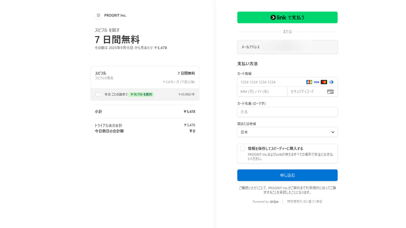Click the chevron arrow on the country selector
The image size is (406, 228).
[333, 132]
